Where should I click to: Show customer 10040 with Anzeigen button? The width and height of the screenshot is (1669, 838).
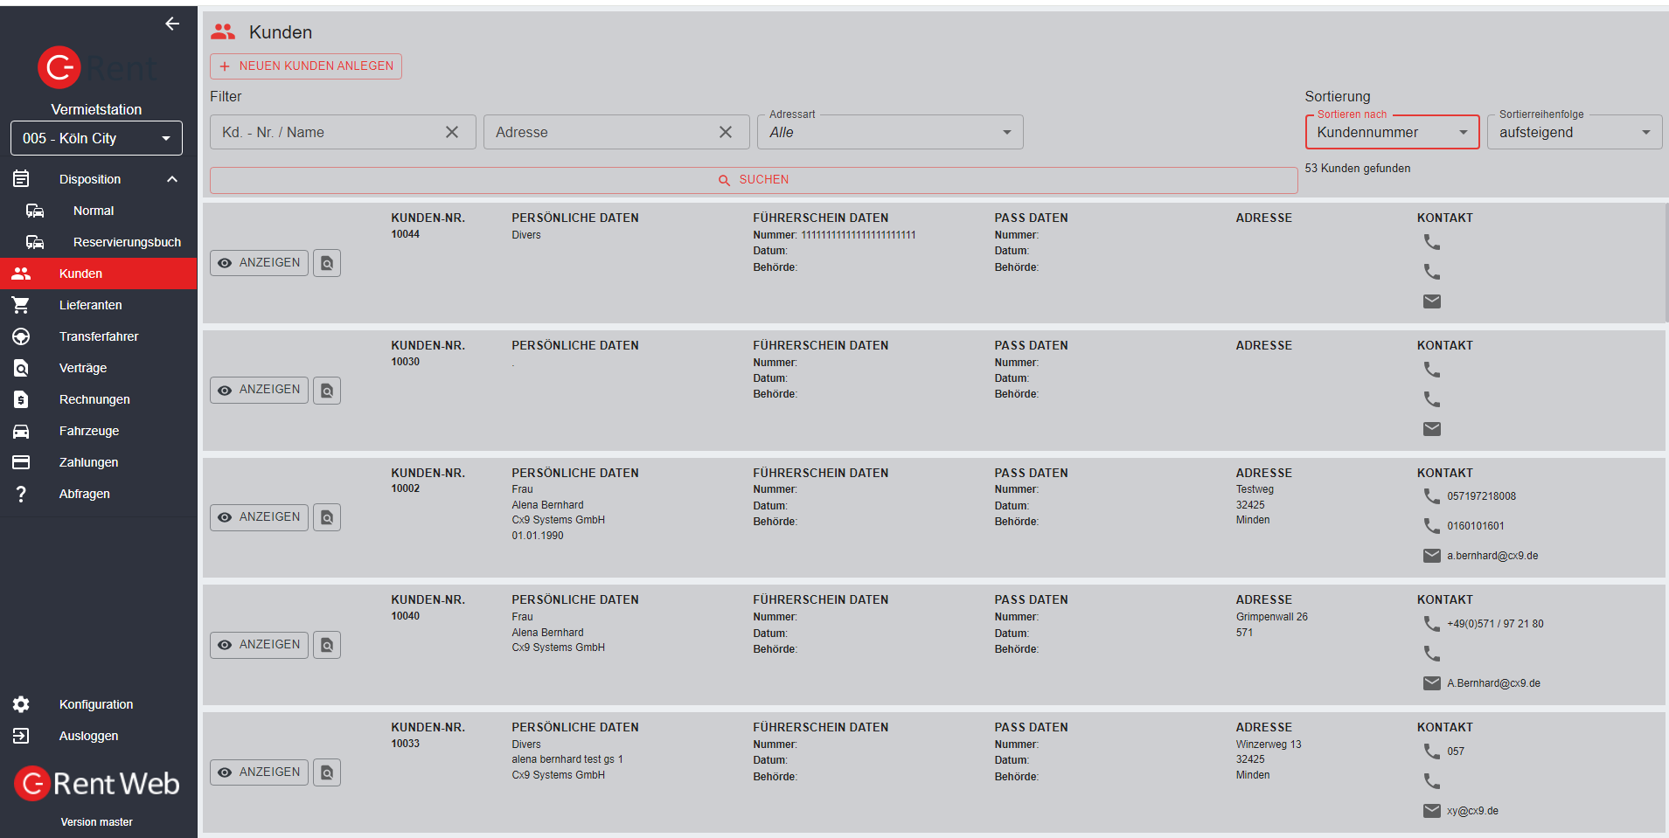coord(259,645)
